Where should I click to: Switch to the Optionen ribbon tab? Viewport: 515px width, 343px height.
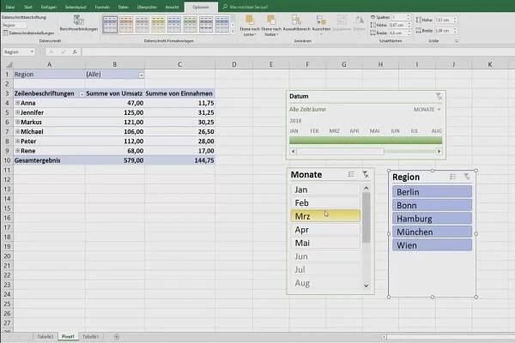[199, 5]
